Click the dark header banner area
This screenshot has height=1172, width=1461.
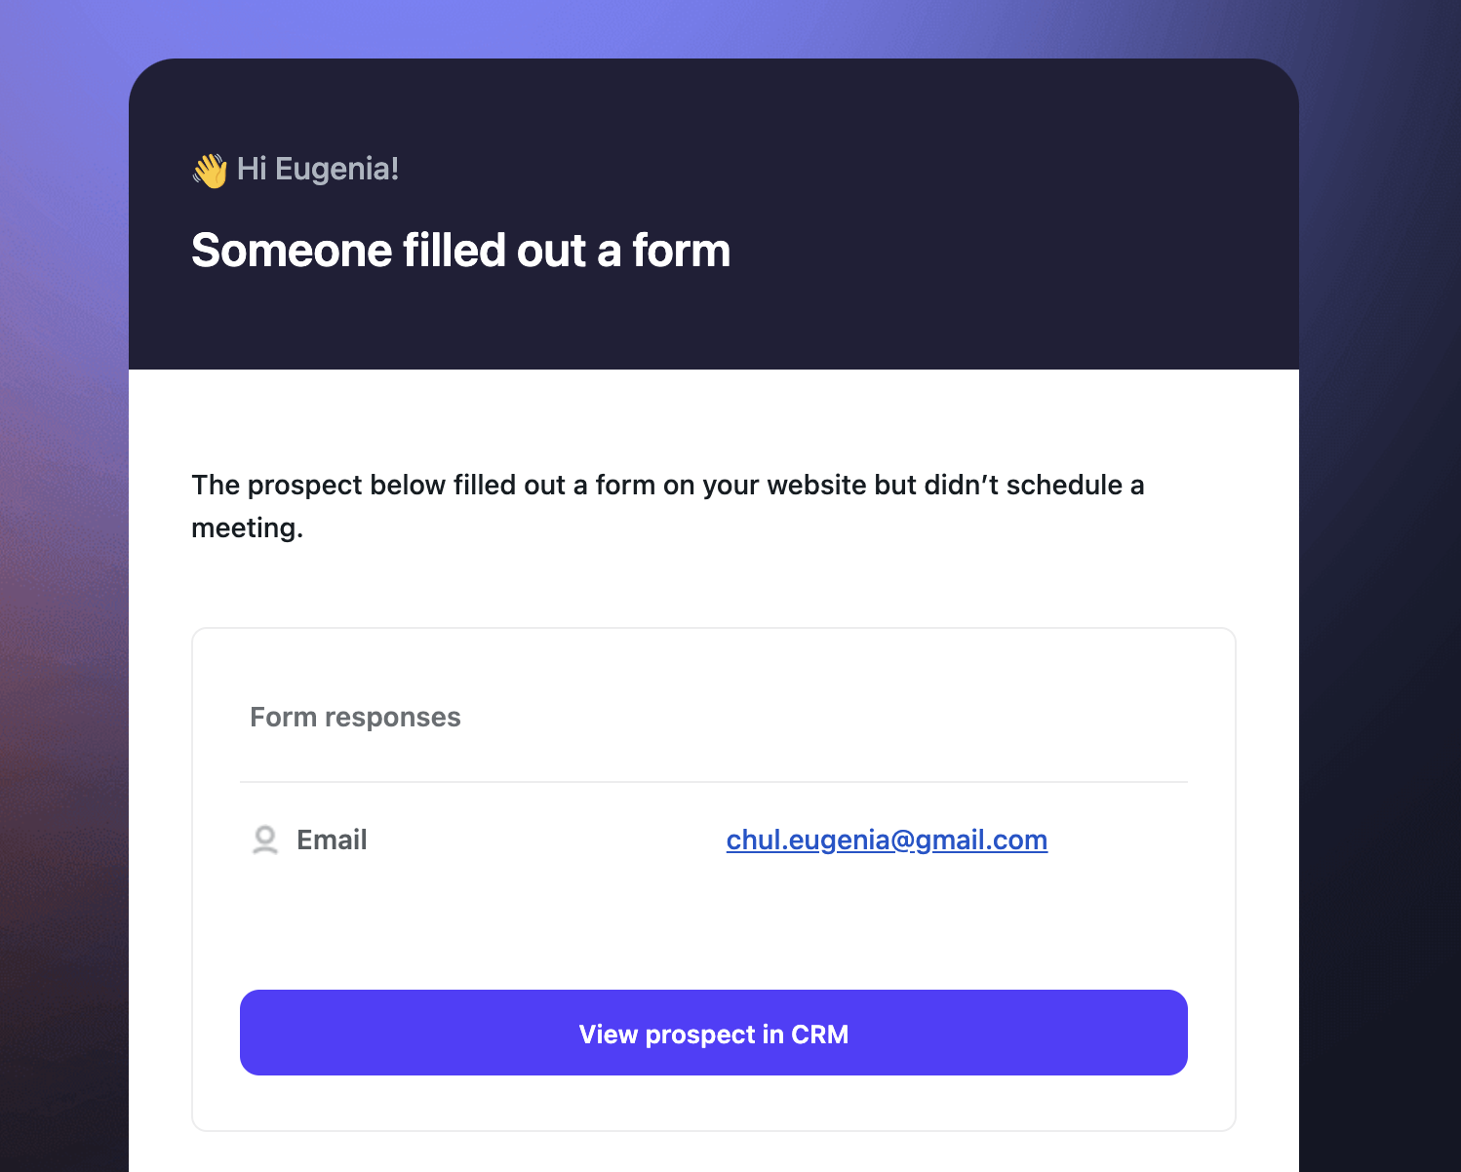[x=714, y=214]
